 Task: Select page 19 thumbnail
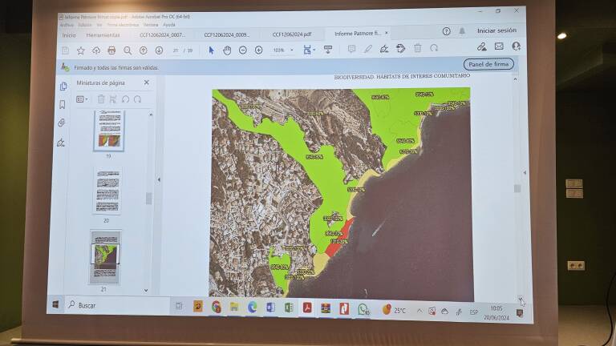[x=109, y=131]
